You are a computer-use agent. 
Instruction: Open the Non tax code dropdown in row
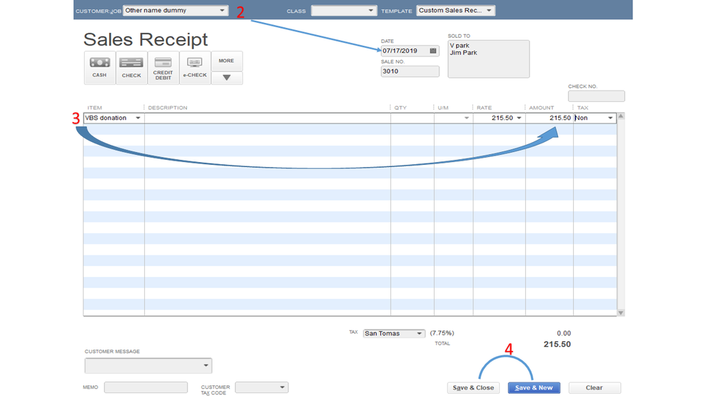[x=610, y=118]
